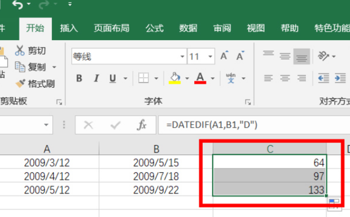
Task: Click the wén phonetic guide icon
Action: point(231,78)
